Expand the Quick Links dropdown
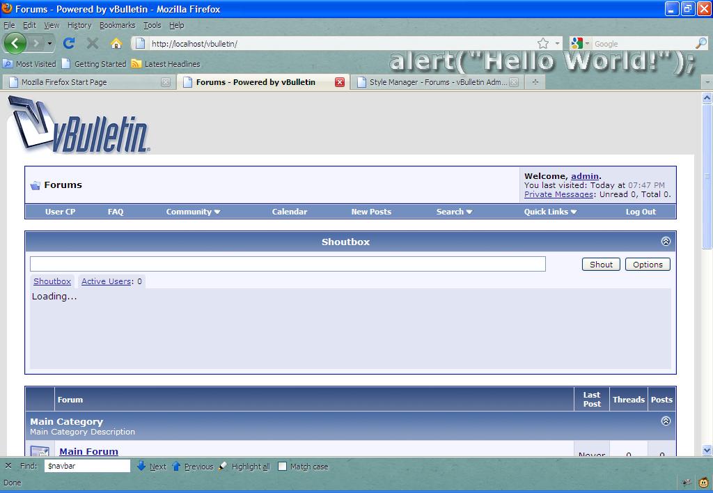 (x=550, y=212)
